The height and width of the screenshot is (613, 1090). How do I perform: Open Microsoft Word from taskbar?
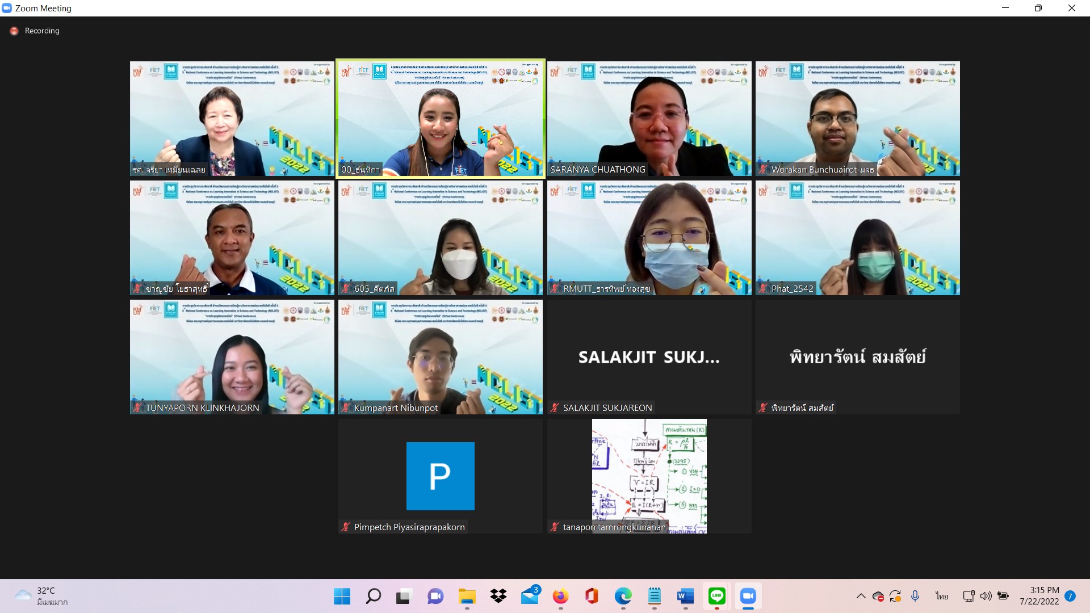pos(685,596)
